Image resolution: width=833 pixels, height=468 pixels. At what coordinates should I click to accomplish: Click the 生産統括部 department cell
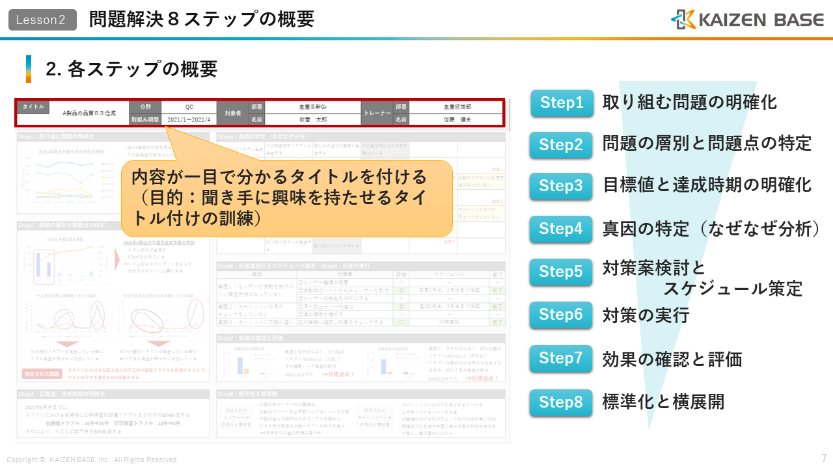(x=456, y=107)
